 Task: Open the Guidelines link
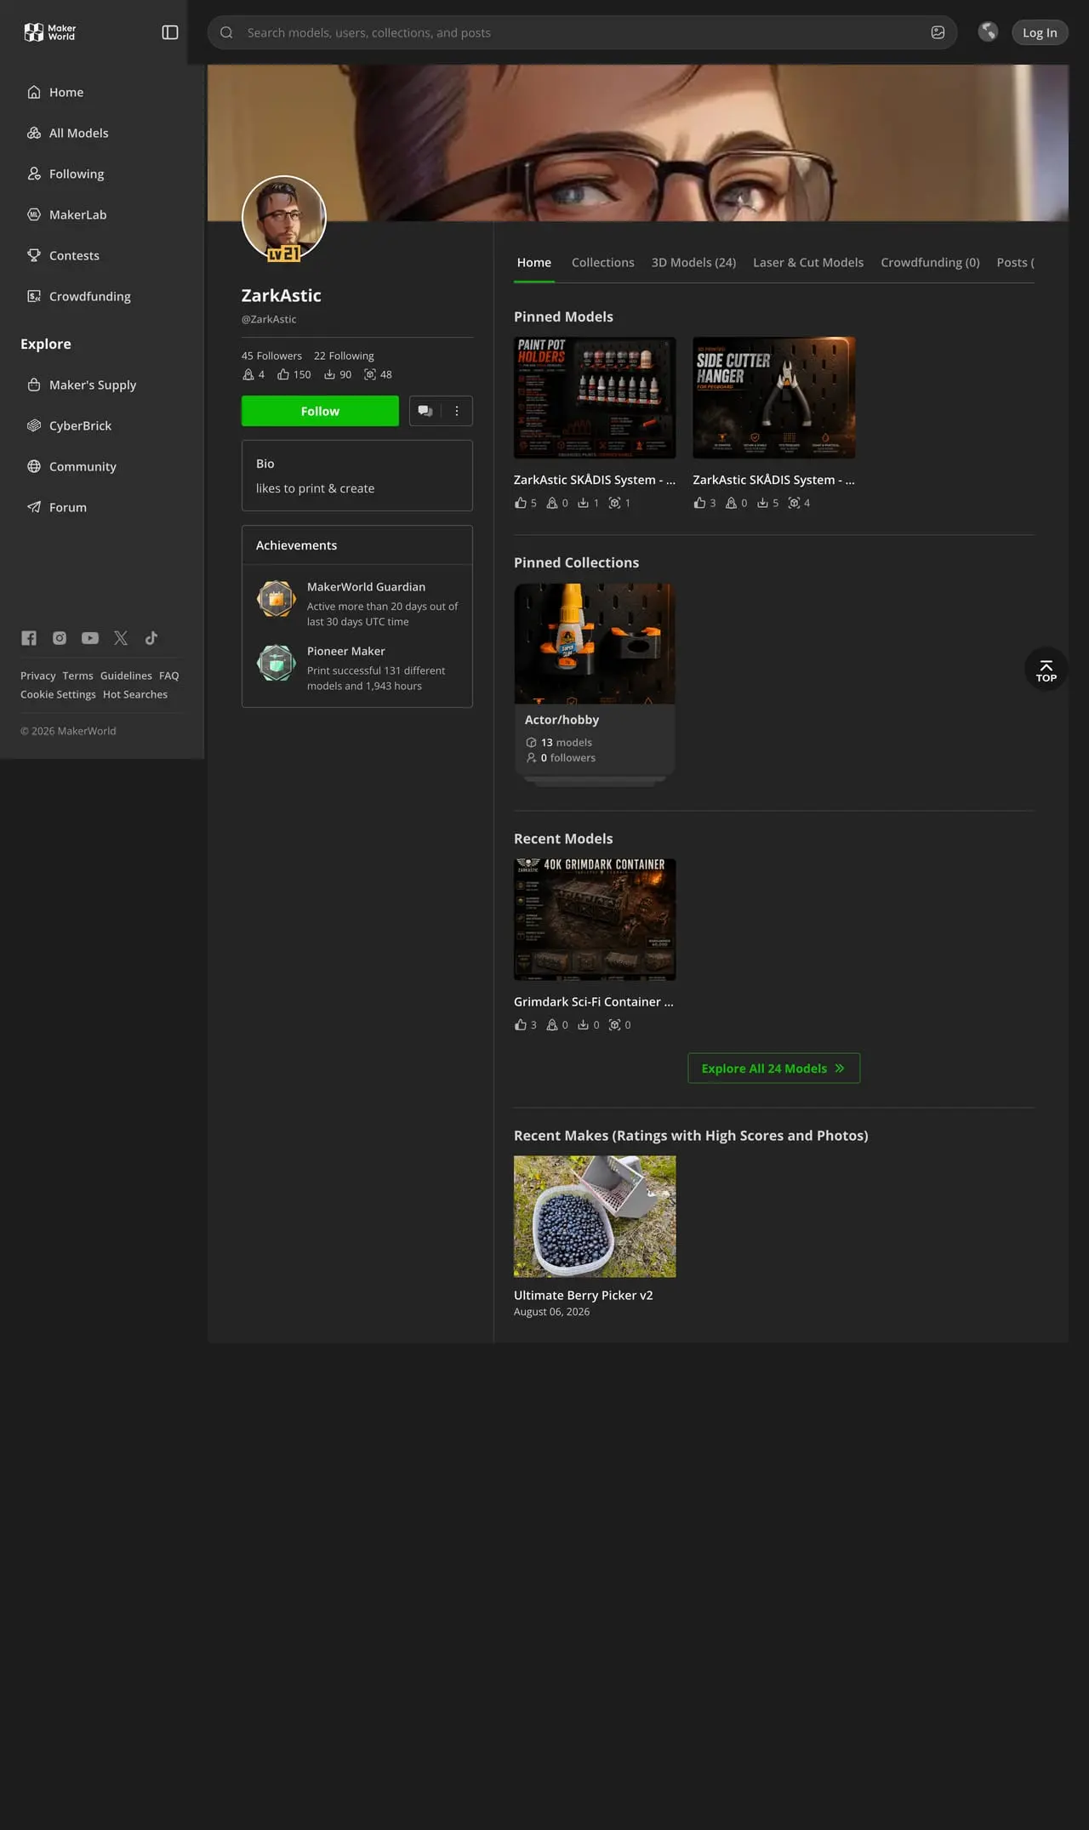(126, 676)
